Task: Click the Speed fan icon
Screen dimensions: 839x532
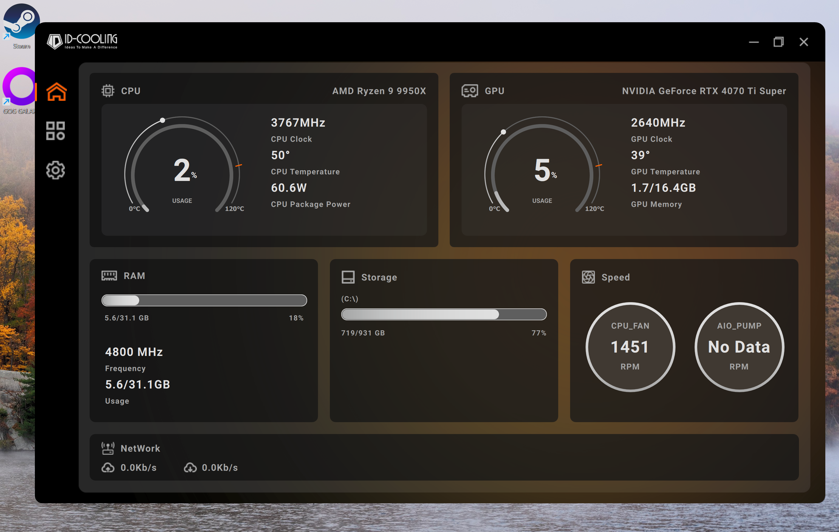Action: 588,277
